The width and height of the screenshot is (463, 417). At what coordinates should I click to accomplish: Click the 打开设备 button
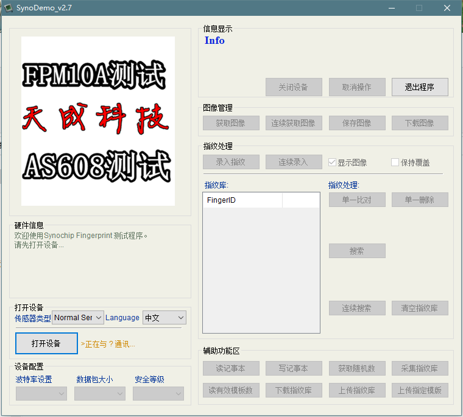[x=46, y=343]
